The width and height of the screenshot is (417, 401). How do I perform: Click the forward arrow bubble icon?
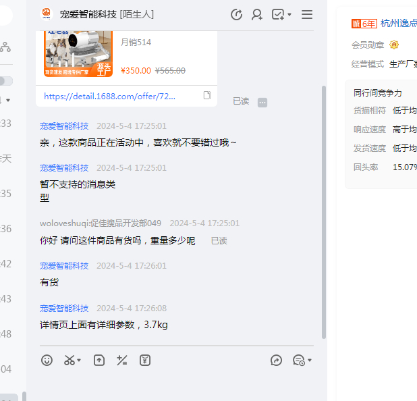tap(276, 360)
